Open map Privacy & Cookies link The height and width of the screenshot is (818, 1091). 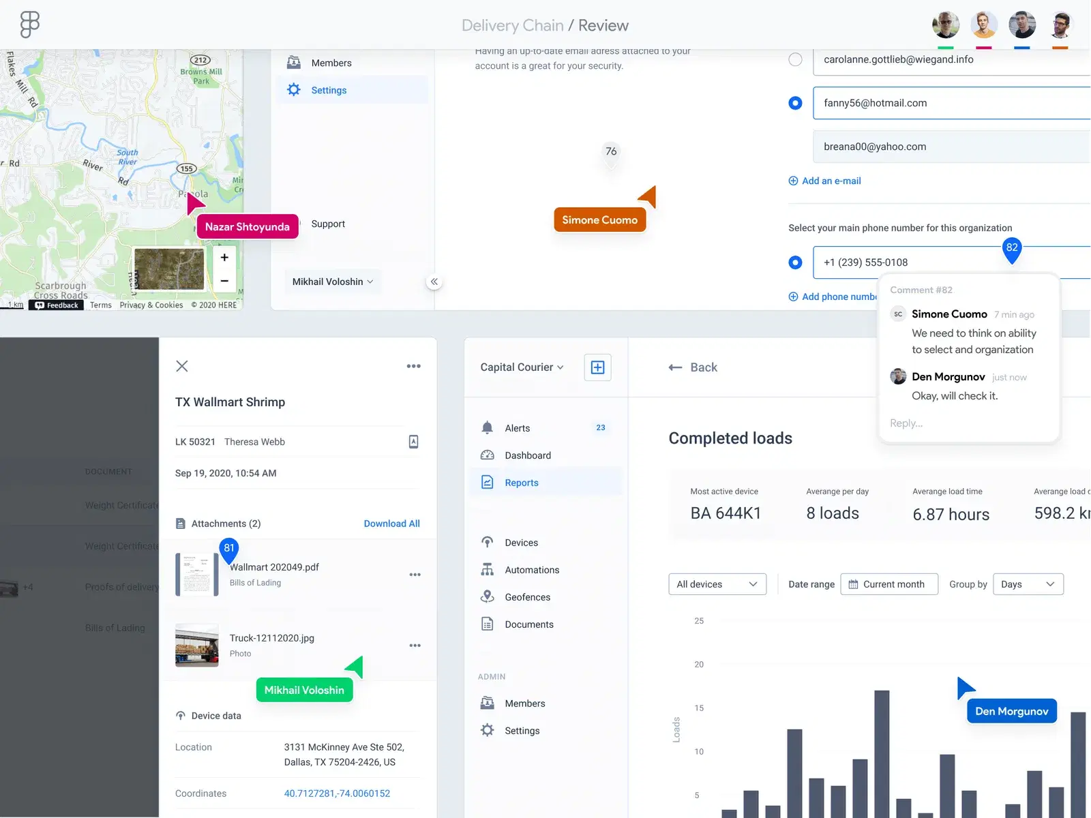(x=151, y=305)
